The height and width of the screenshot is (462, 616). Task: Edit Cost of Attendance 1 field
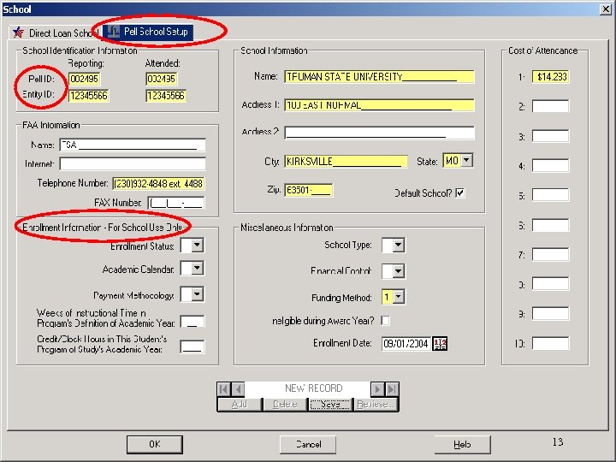(550, 77)
